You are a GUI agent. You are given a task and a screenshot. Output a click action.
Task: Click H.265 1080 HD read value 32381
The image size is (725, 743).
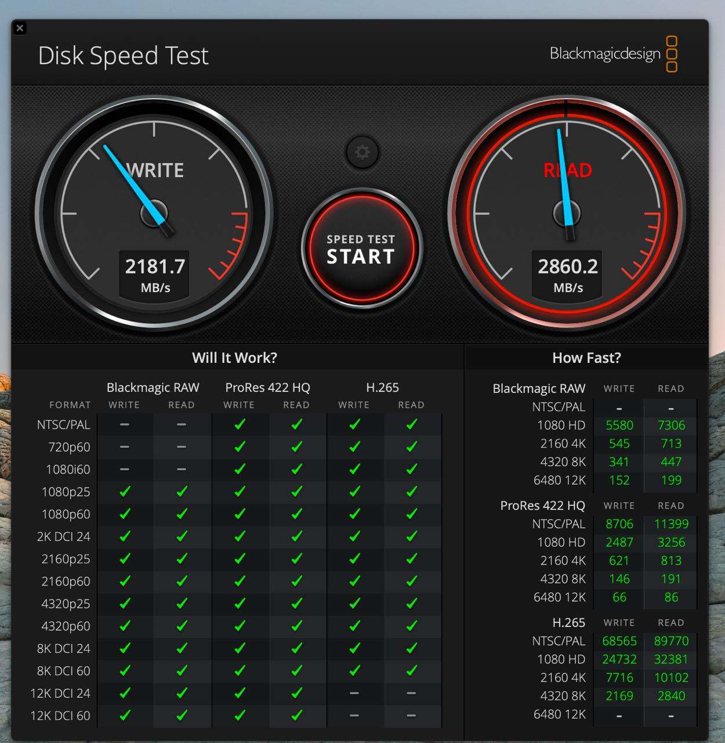(671, 659)
